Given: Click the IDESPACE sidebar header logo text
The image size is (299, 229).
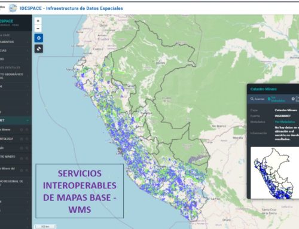Looking at the screenshot, I should [x=7, y=21].
